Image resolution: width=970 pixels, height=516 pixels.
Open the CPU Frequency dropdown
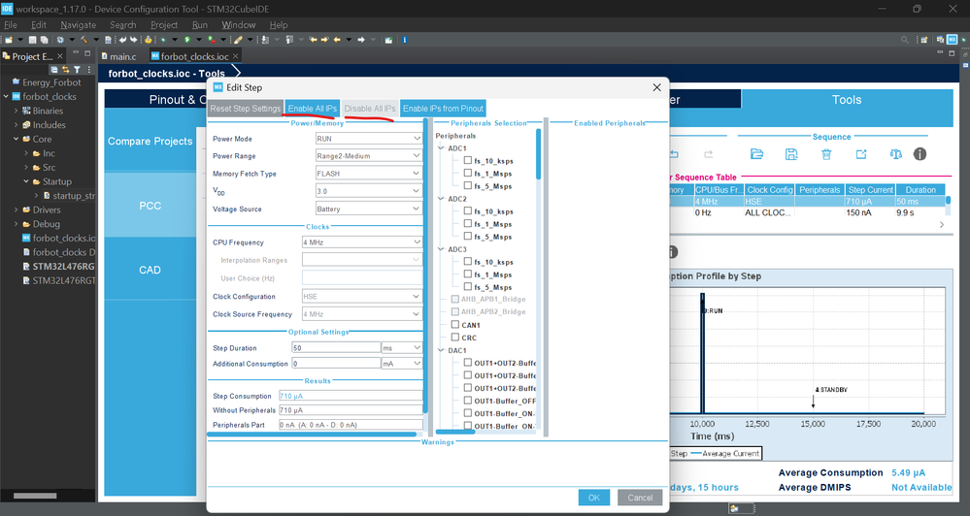click(362, 242)
